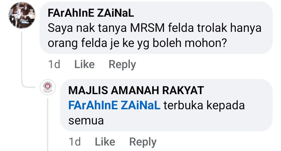Click the word 'semua' in the reply
This screenshot has height=151, width=281.
click(x=86, y=121)
